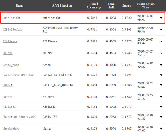Open the AZFT-IdeaLab name link
The image size is (166, 134).
[x=12, y=30]
